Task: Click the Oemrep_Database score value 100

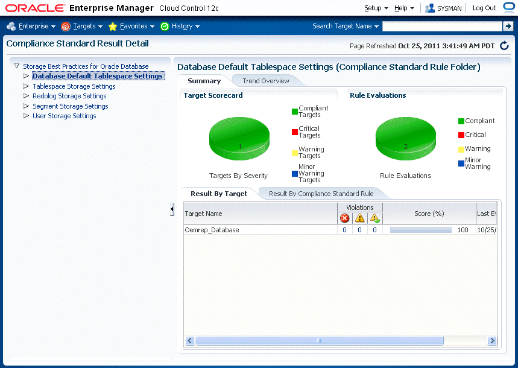Action: [463, 230]
